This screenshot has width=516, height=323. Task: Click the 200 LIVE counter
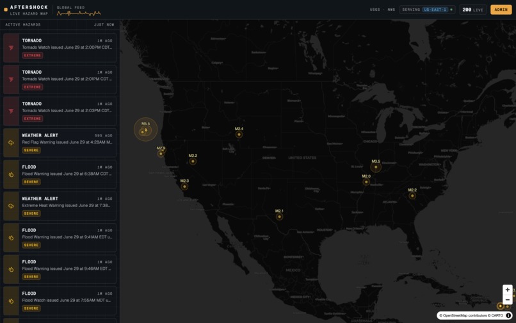(x=472, y=10)
